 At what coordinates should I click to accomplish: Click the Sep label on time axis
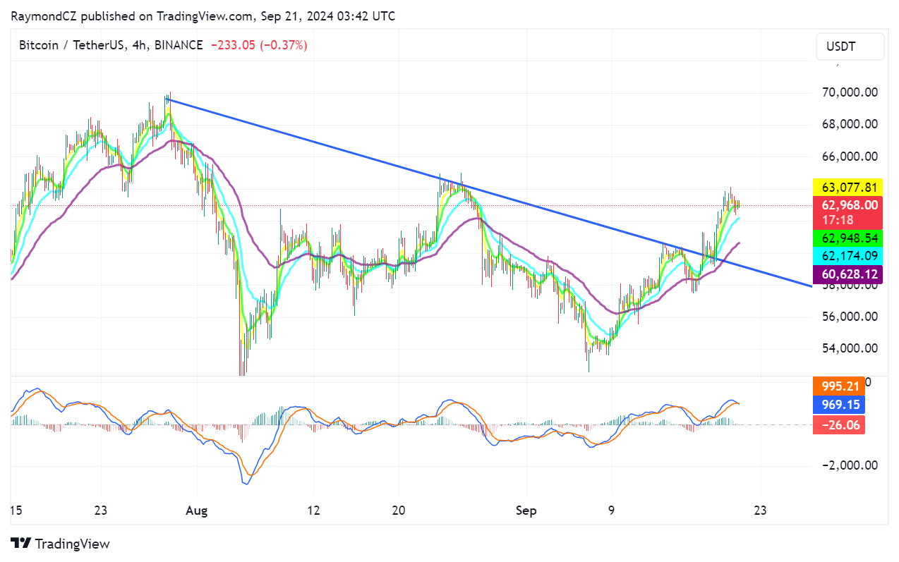click(x=526, y=510)
